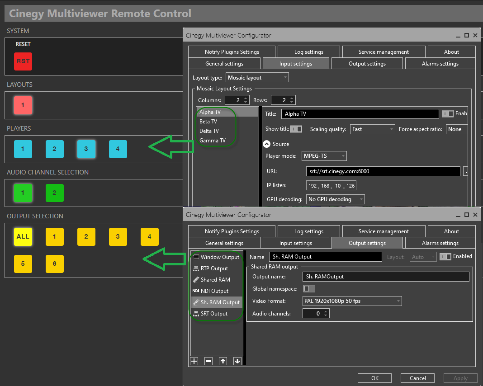
Task: Click the IP listen address field
Action: 331,186
